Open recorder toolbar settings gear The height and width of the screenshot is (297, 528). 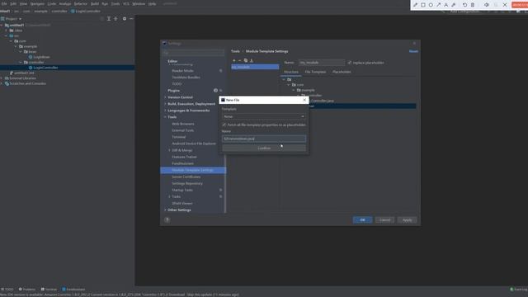coord(487,5)
